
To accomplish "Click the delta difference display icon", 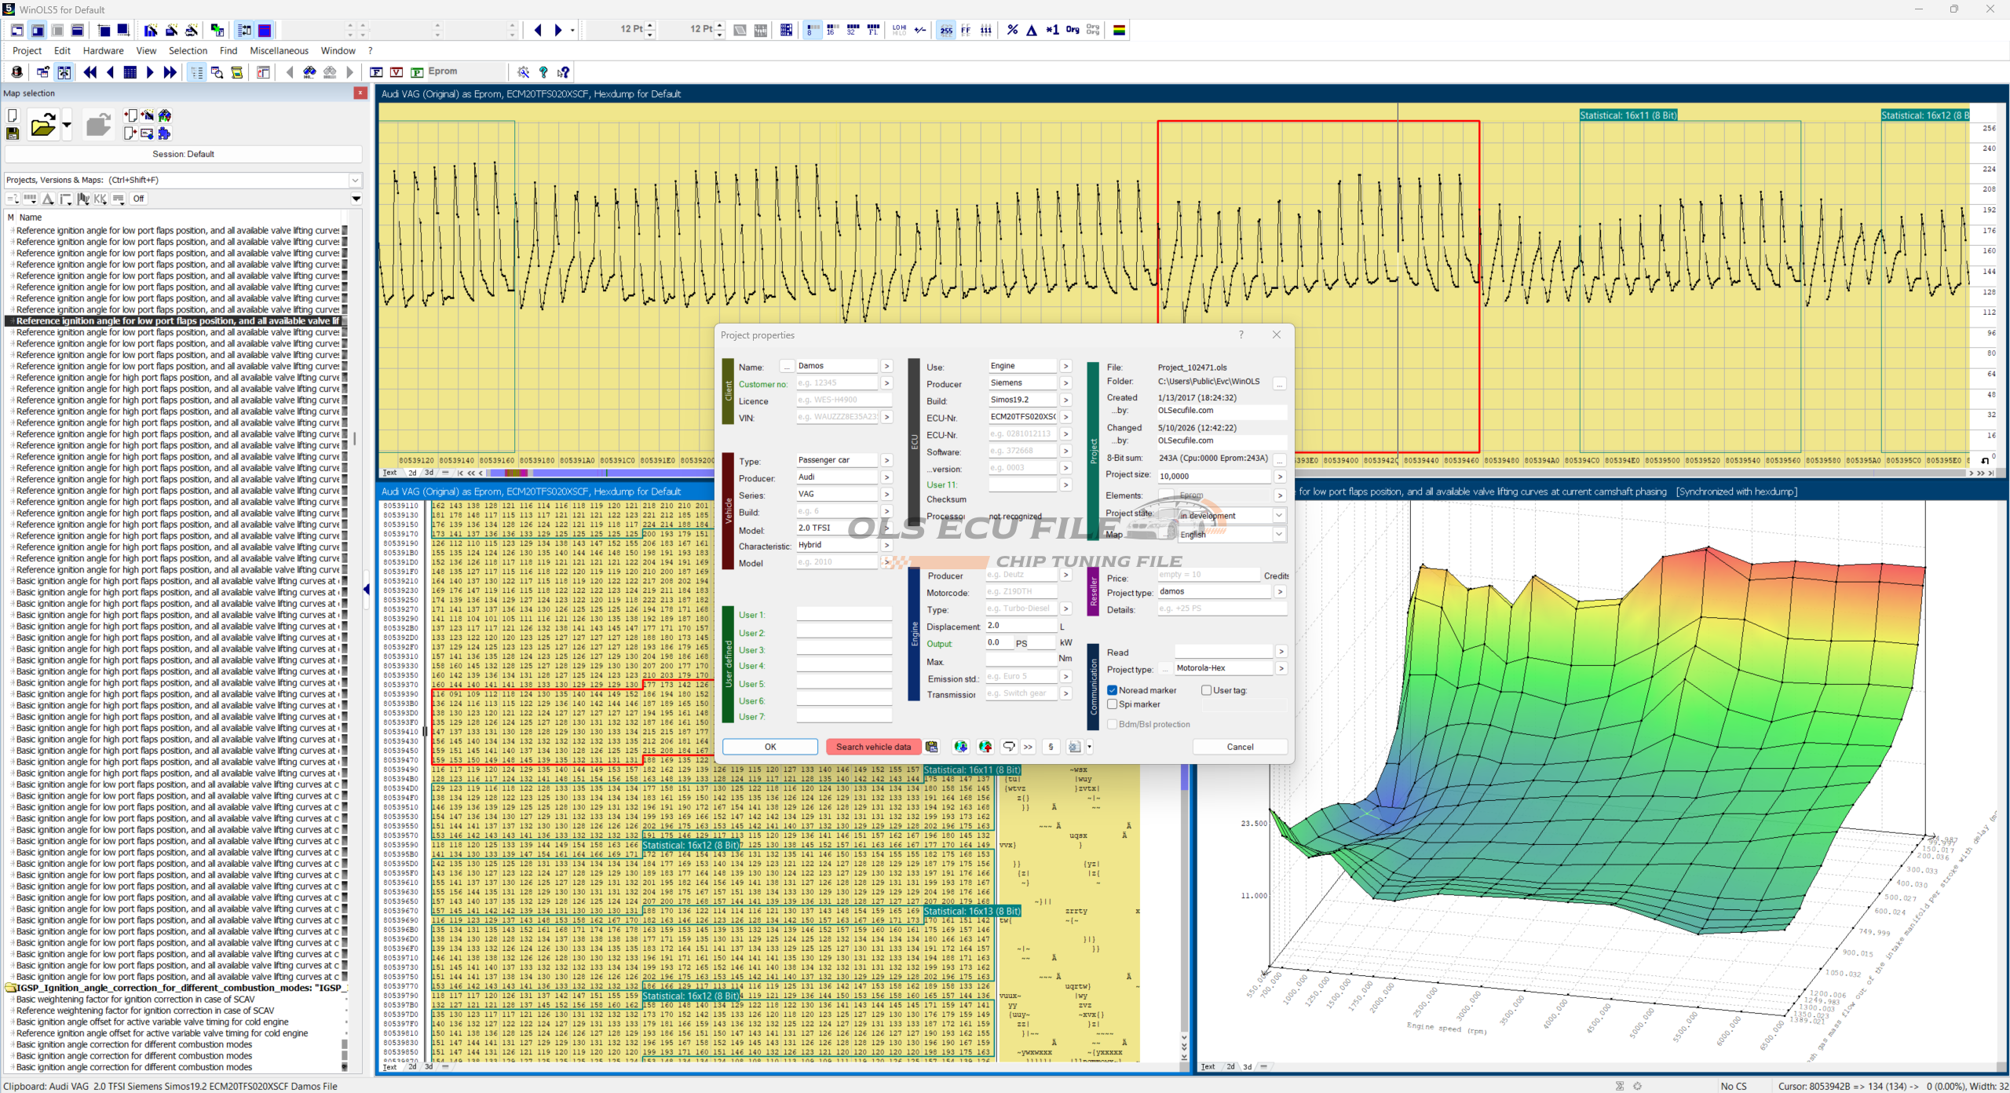I will (1032, 30).
